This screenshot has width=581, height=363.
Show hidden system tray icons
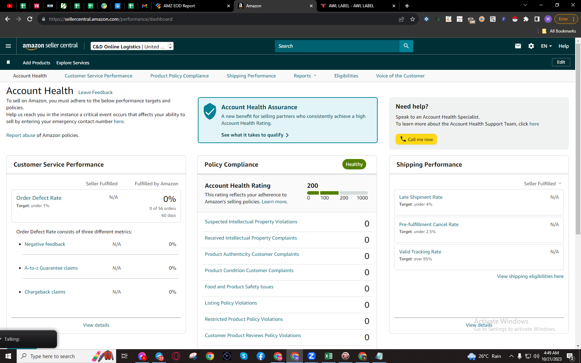[511, 356]
